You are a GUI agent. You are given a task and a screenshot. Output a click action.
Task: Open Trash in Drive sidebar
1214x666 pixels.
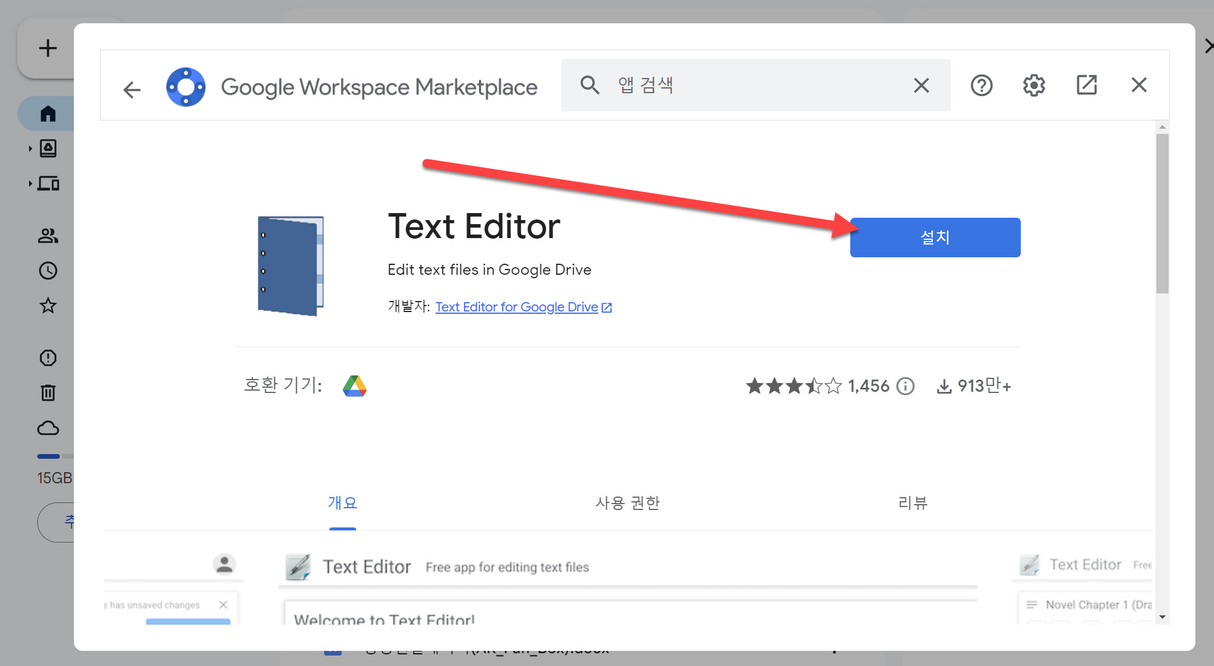coord(48,392)
